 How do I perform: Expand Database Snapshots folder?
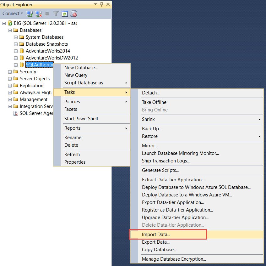16,44
